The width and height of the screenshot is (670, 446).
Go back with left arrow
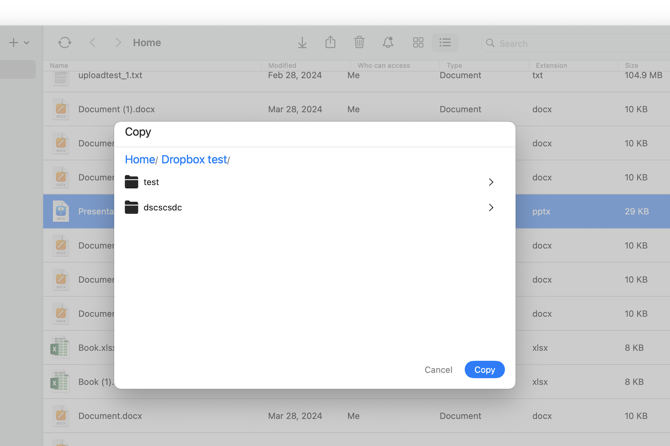click(93, 43)
